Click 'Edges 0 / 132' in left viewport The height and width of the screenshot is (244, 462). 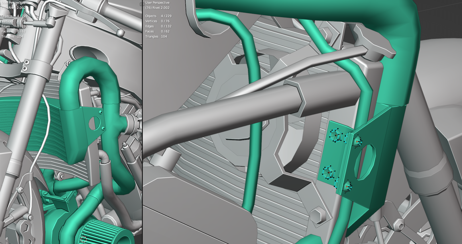coord(15,26)
